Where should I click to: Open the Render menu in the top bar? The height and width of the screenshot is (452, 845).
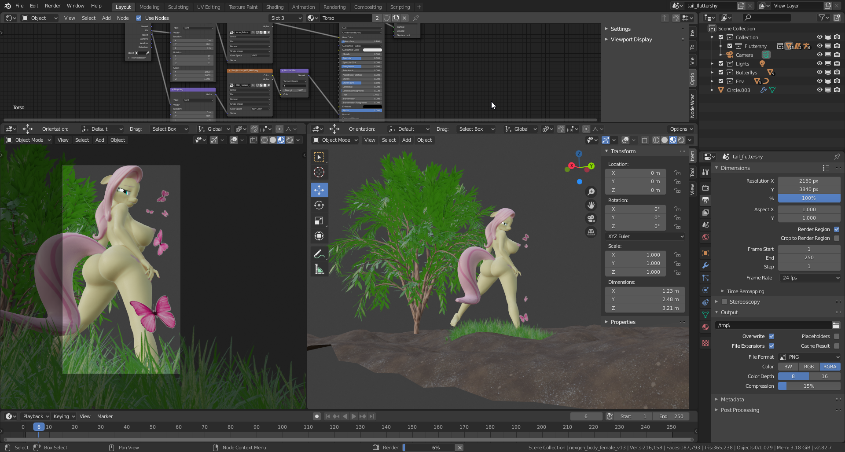[x=52, y=6]
